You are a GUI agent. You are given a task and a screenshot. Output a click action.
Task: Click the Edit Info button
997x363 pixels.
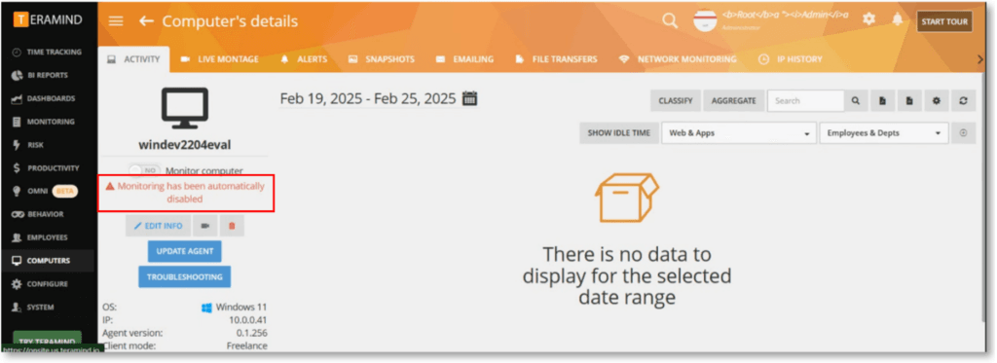pyautogui.click(x=159, y=226)
